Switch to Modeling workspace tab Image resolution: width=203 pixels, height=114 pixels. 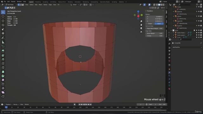[x=38, y=2]
